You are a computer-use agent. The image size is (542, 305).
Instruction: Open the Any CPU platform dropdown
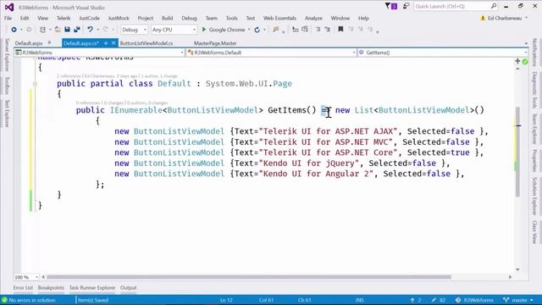pyautogui.click(x=174, y=30)
